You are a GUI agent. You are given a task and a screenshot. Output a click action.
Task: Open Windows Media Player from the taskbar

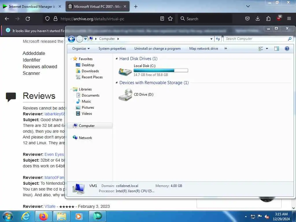tap(79, 216)
